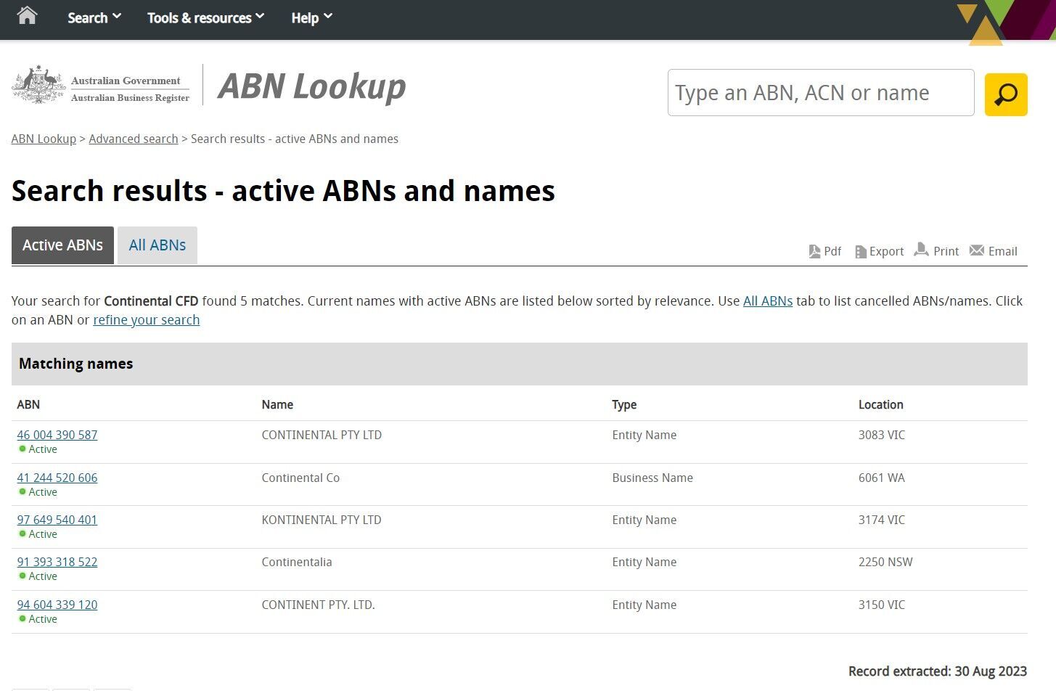Click Record extracted date text
Viewport: 1056px width, 691px height.
pyautogui.click(x=938, y=671)
